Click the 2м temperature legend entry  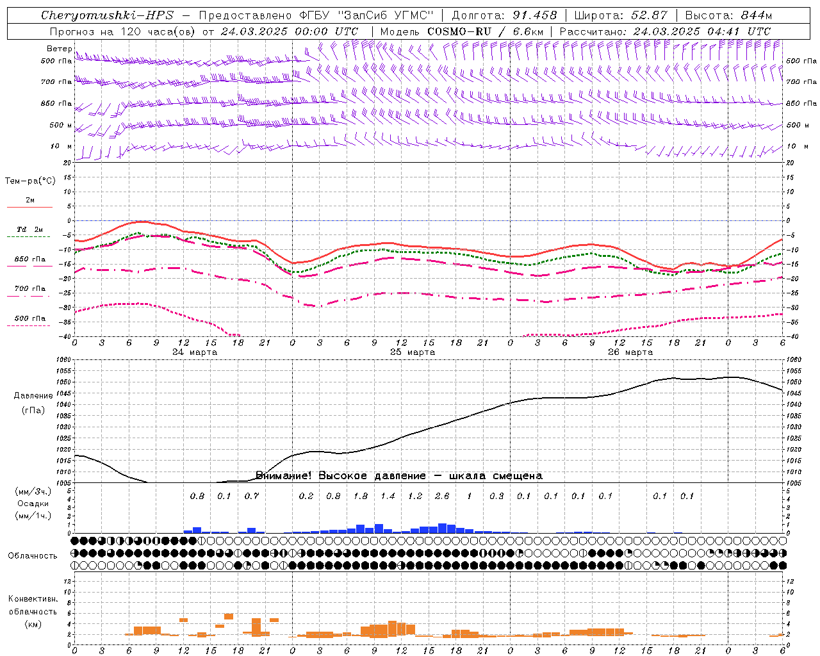(x=30, y=201)
